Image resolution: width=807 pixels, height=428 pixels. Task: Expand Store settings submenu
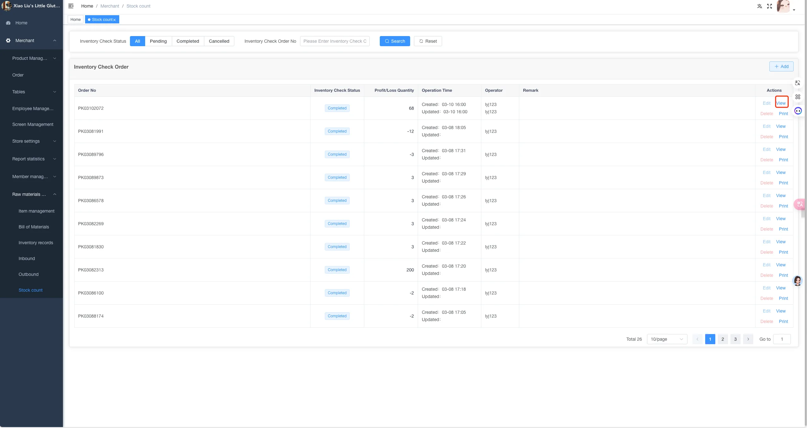(55, 141)
